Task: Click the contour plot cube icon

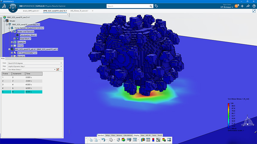Action: click(123, 140)
